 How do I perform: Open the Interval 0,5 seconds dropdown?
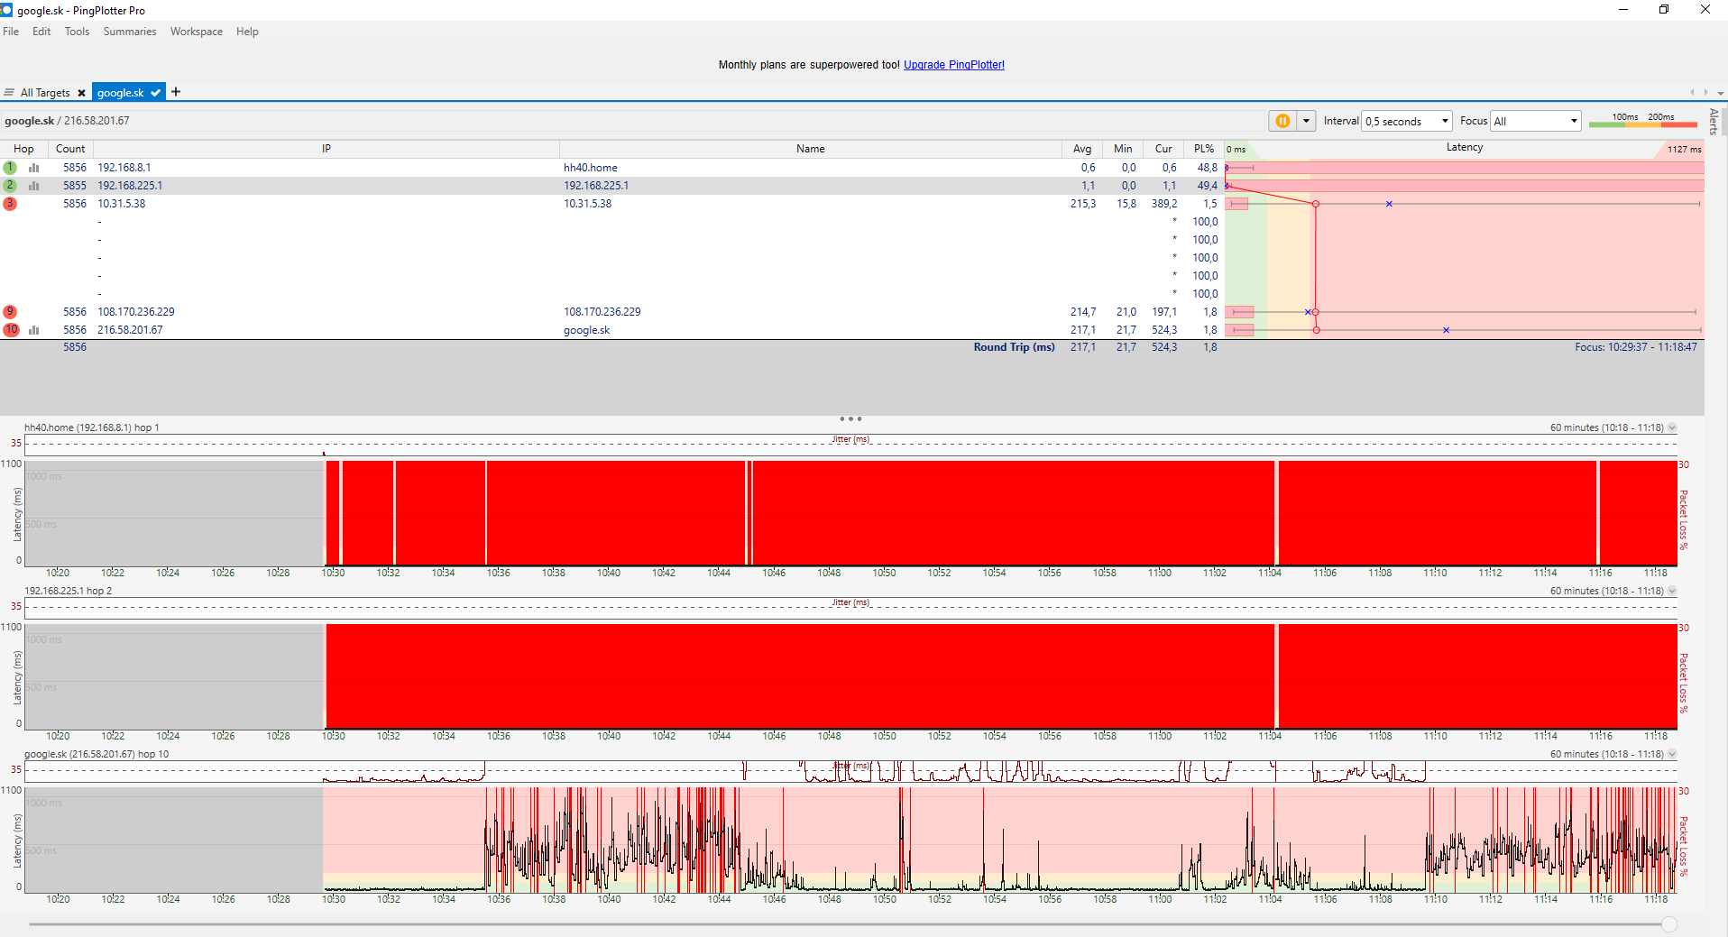1406,121
